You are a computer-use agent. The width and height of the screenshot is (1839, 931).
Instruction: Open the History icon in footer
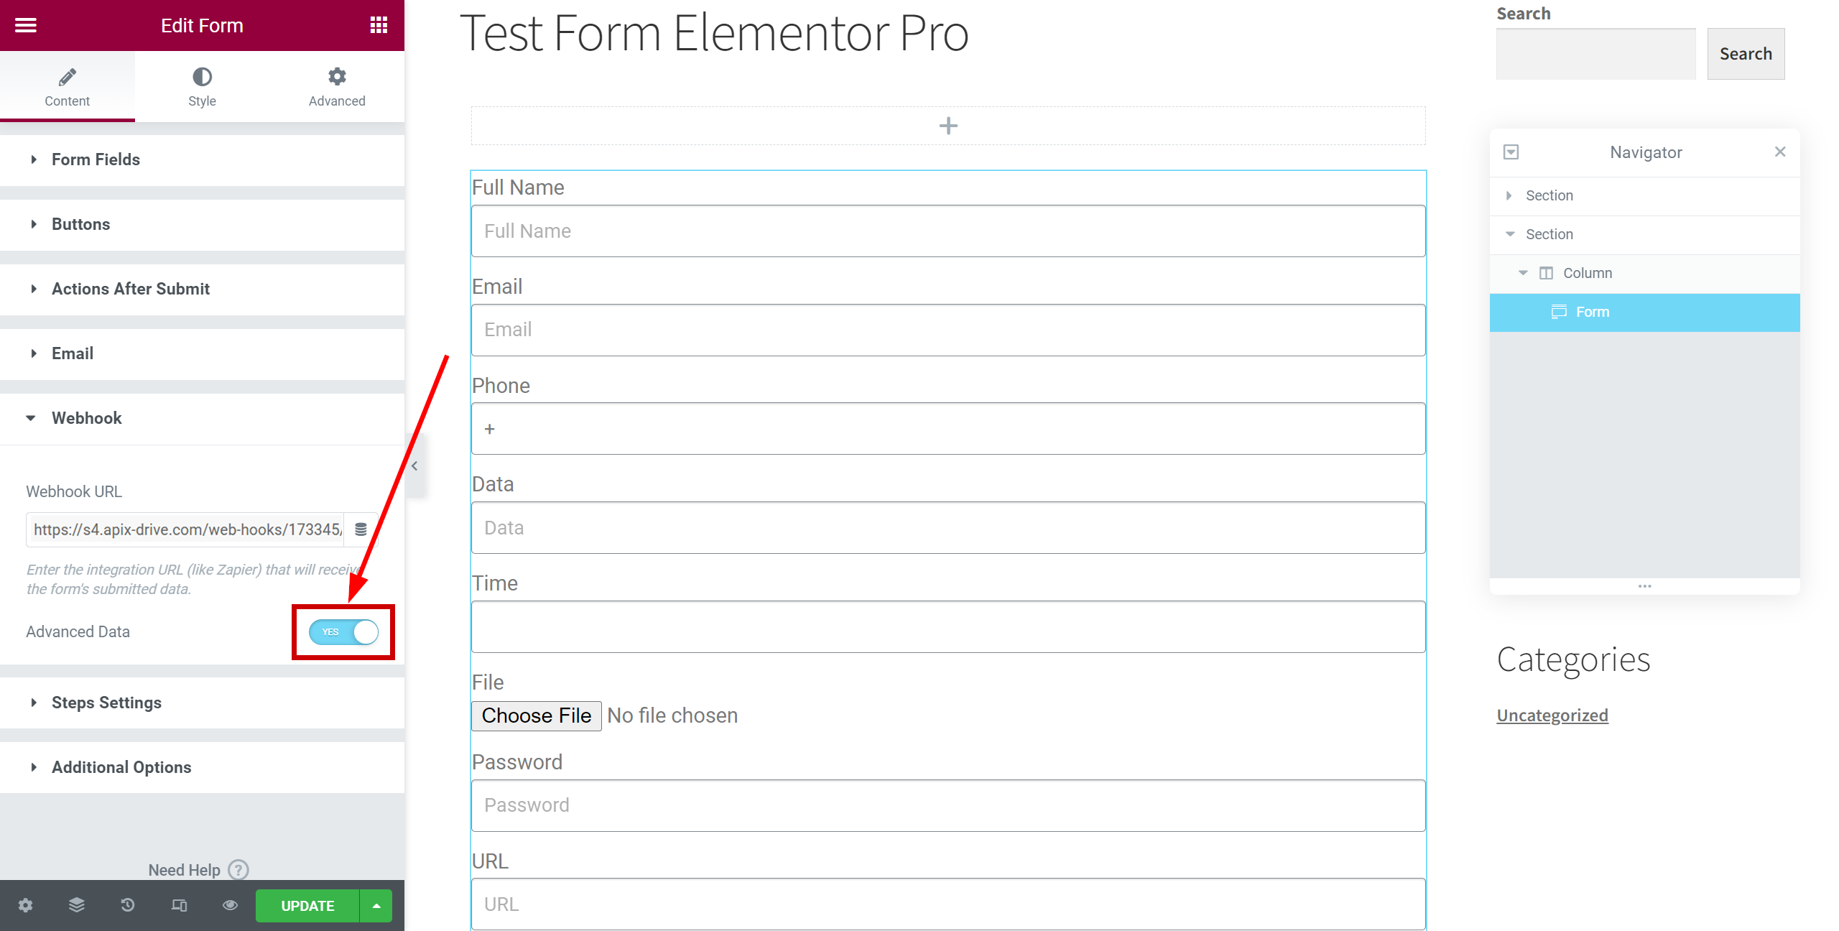128,905
